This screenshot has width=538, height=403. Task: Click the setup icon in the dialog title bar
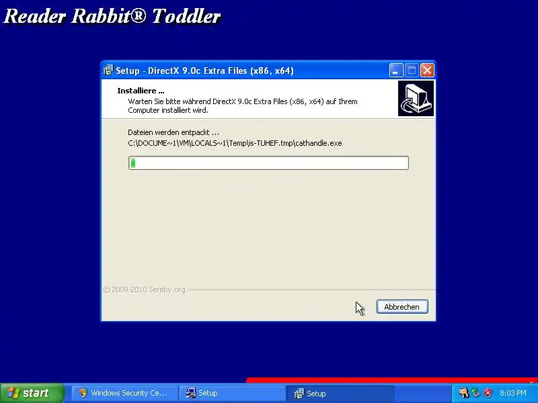(108, 71)
